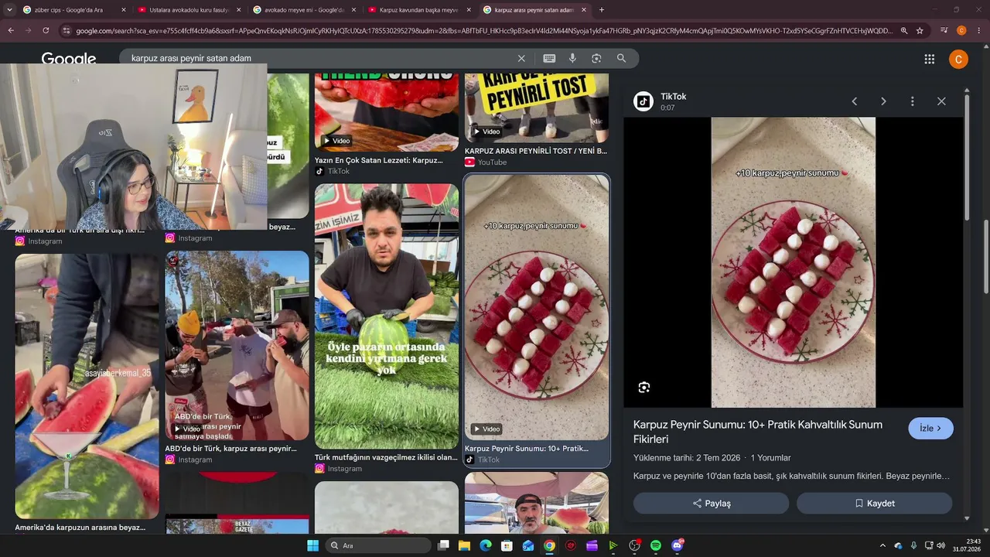Open the Chrome three-dot menu

979,31
